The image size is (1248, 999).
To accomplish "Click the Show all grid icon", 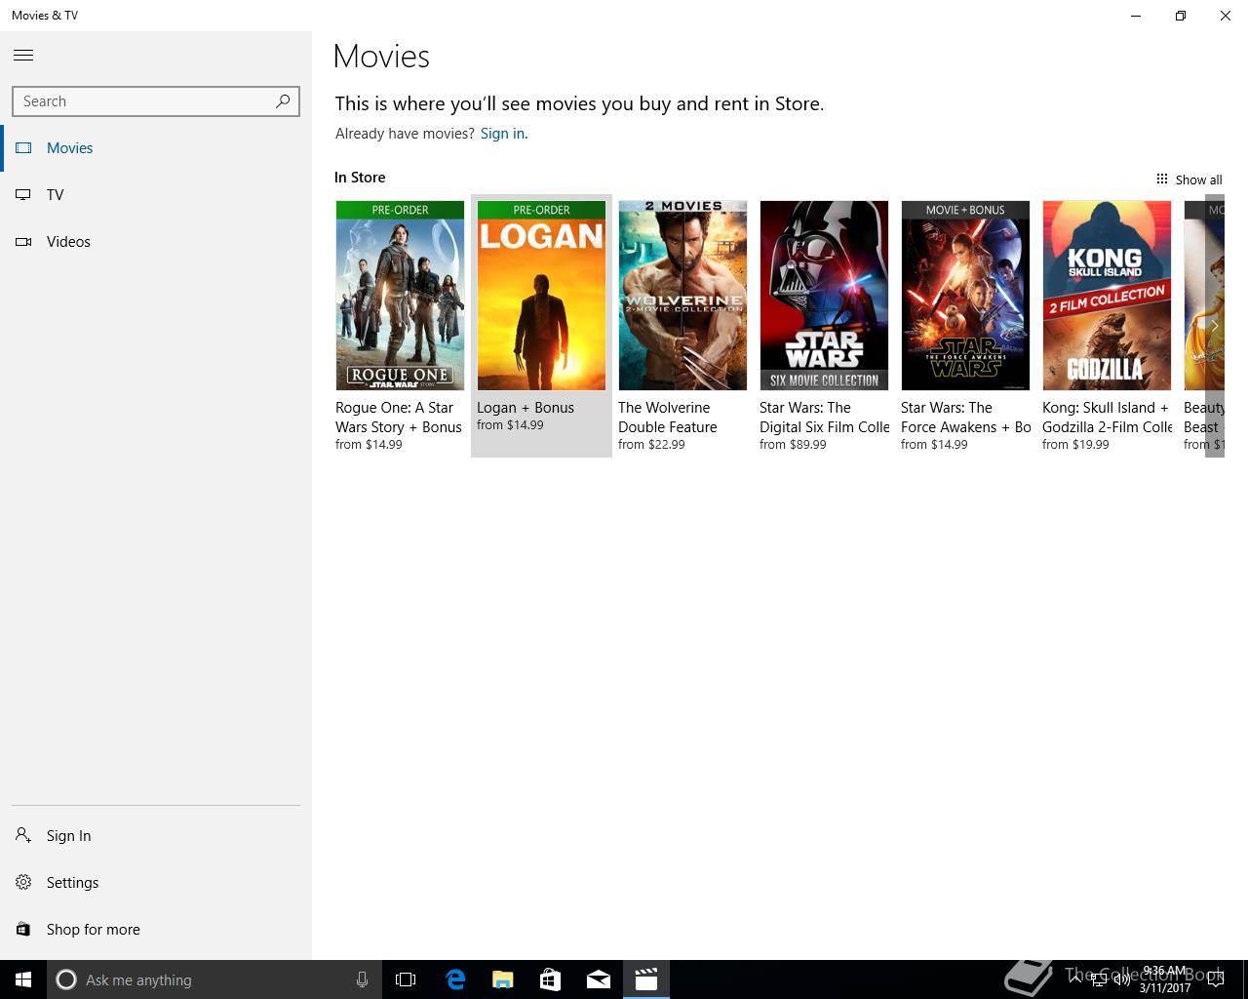I will [1161, 180].
